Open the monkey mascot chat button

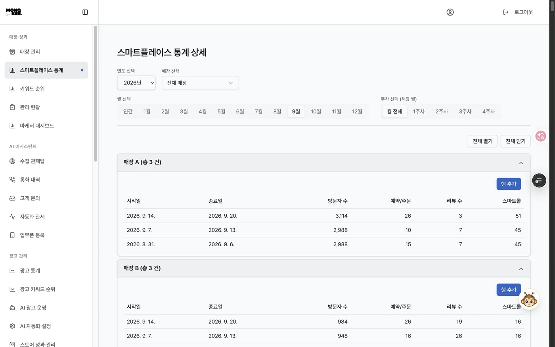coord(529,299)
